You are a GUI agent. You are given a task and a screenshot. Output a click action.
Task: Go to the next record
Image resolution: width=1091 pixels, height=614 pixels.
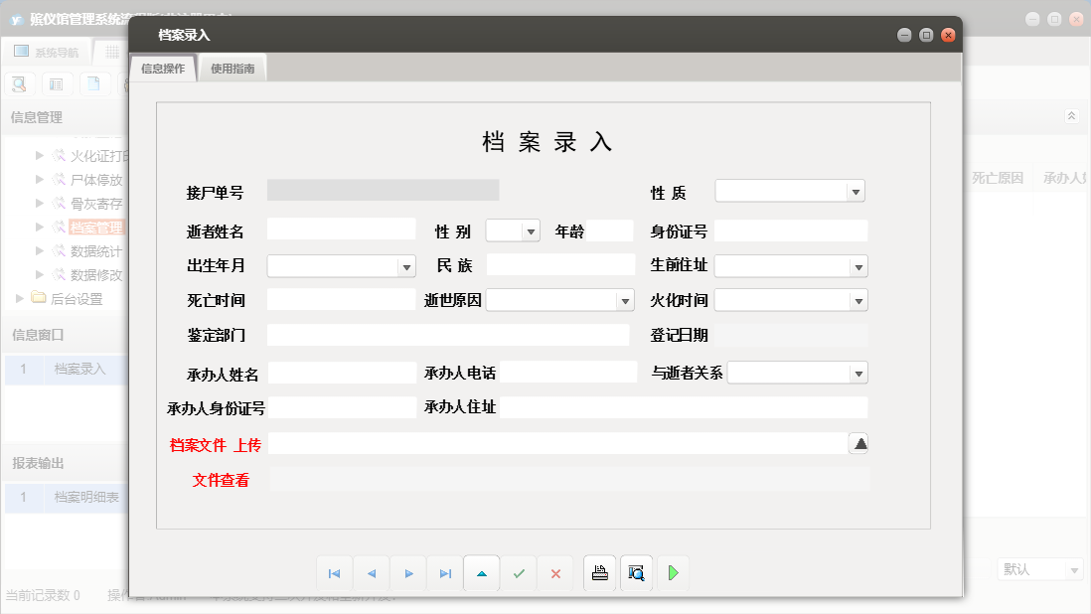(408, 572)
